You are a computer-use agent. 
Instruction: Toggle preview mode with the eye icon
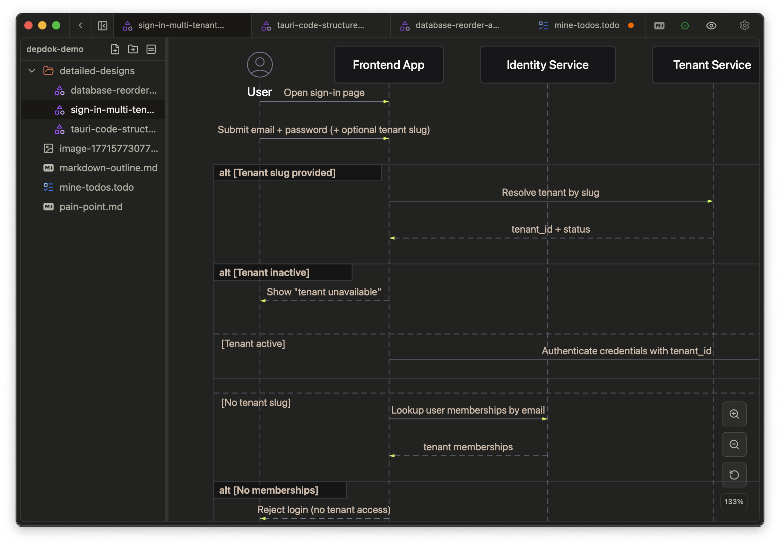pyautogui.click(x=711, y=25)
